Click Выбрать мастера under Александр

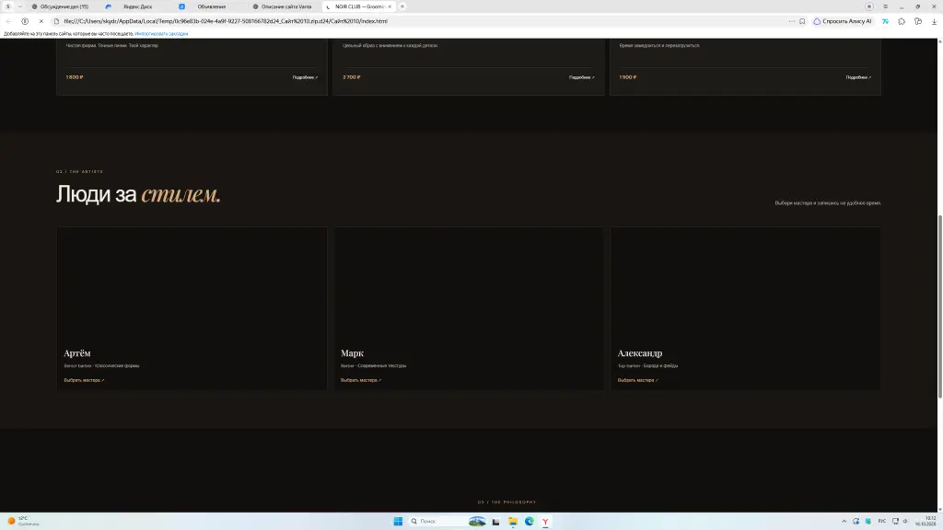(x=637, y=380)
